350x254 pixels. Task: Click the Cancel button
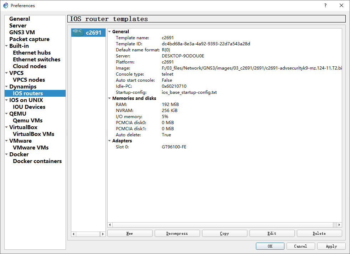pos(301,246)
